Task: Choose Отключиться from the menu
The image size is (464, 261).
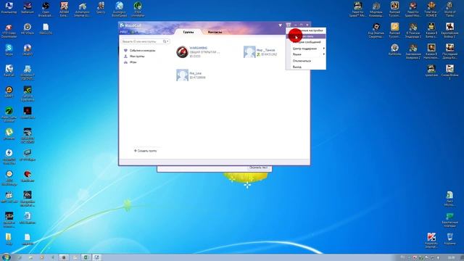Action: click(x=306, y=61)
